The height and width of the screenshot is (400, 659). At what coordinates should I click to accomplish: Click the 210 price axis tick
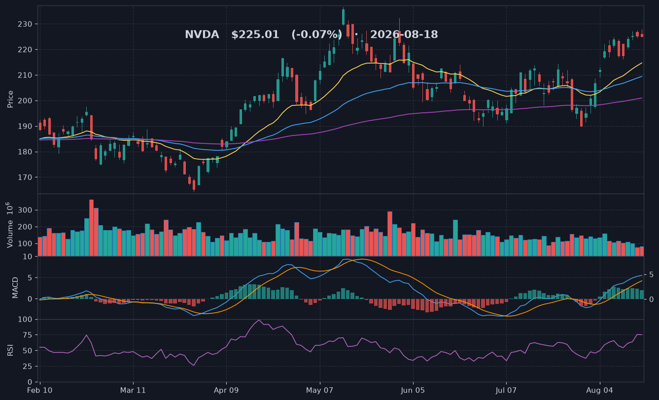[x=25, y=75]
